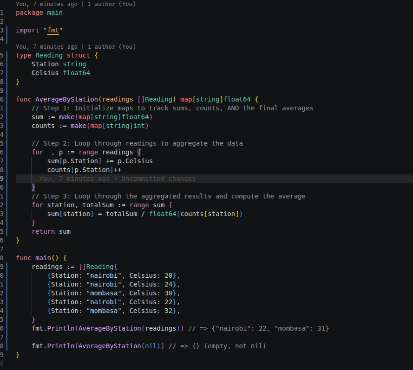Click the '// => {} (empty, not nil)' comment
Screen dimensions: 413x370
(217, 346)
